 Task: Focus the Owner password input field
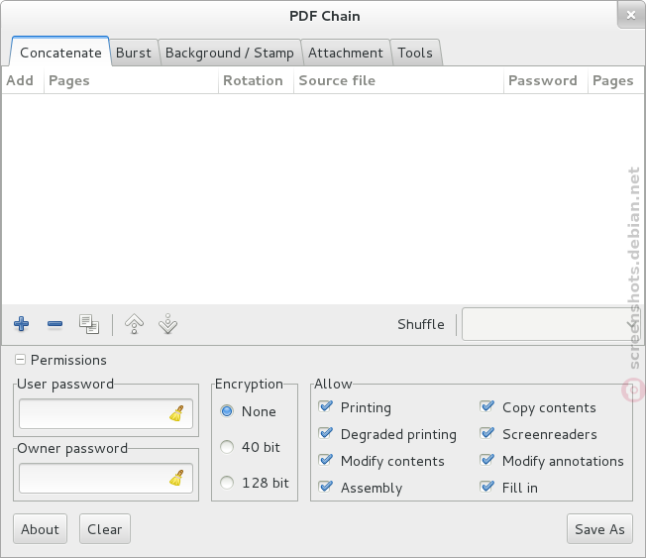point(106,478)
